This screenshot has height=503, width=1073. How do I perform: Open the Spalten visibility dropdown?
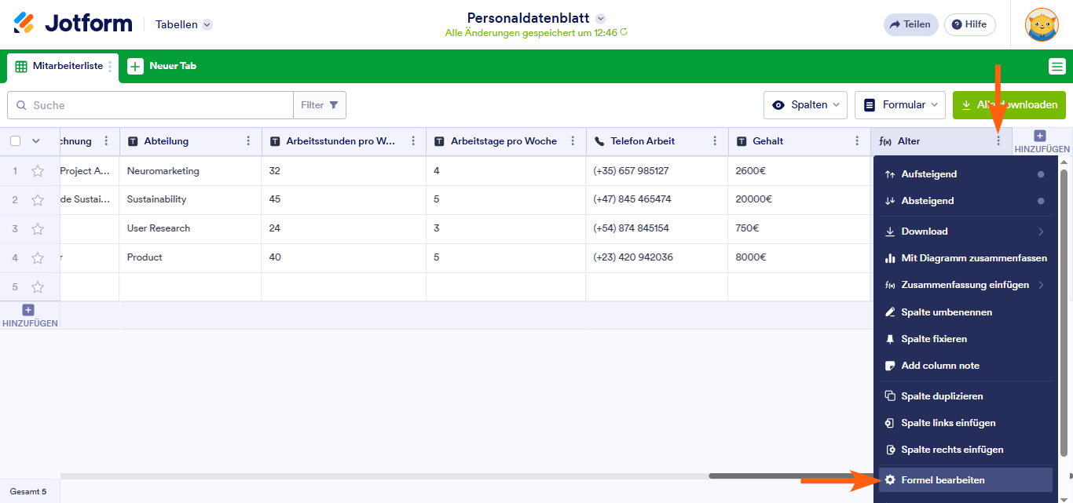(x=805, y=105)
